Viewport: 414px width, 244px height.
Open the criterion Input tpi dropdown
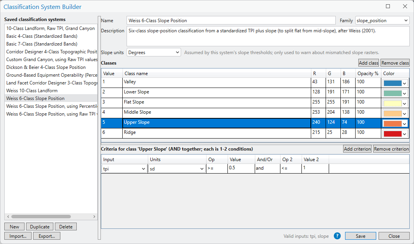click(x=124, y=169)
